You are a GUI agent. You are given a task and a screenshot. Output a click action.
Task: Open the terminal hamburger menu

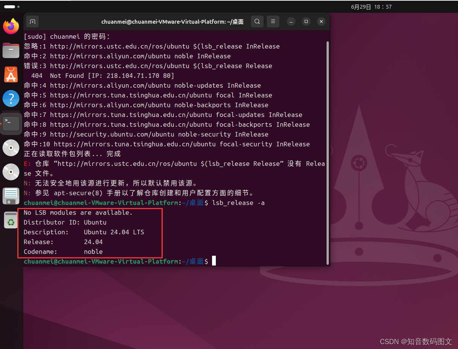pyautogui.click(x=273, y=21)
